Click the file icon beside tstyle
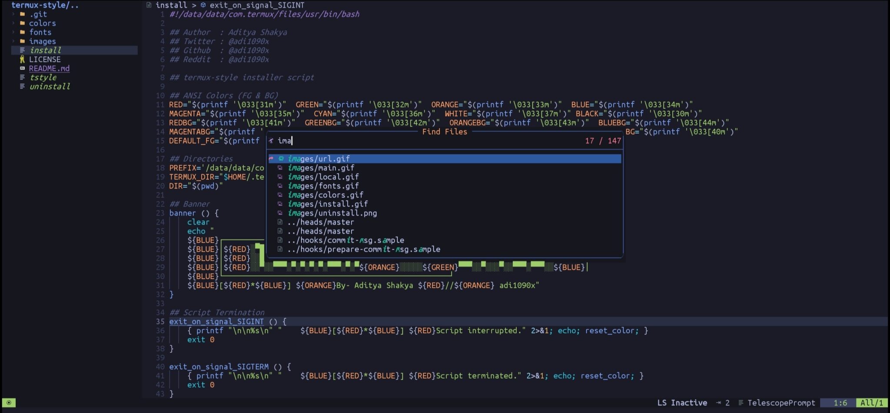The image size is (890, 413). [x=22, y=77]
